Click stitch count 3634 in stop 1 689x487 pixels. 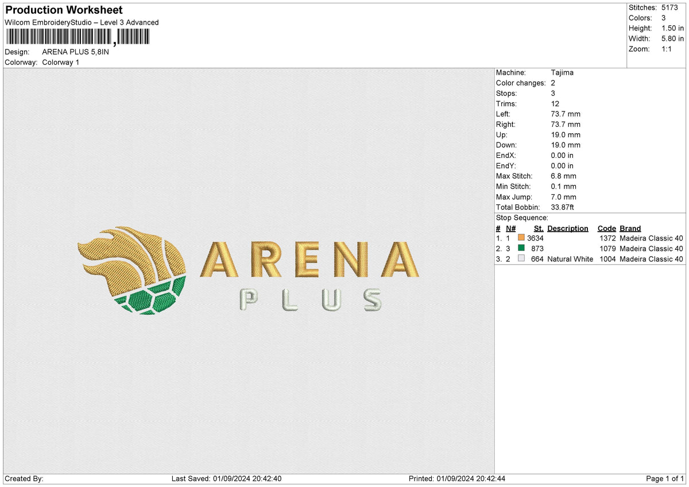click(x=535, y=238)
